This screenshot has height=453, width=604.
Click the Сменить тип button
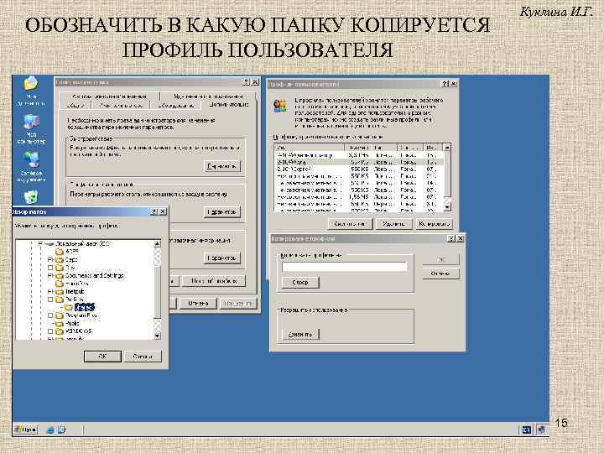click(350, 224)
